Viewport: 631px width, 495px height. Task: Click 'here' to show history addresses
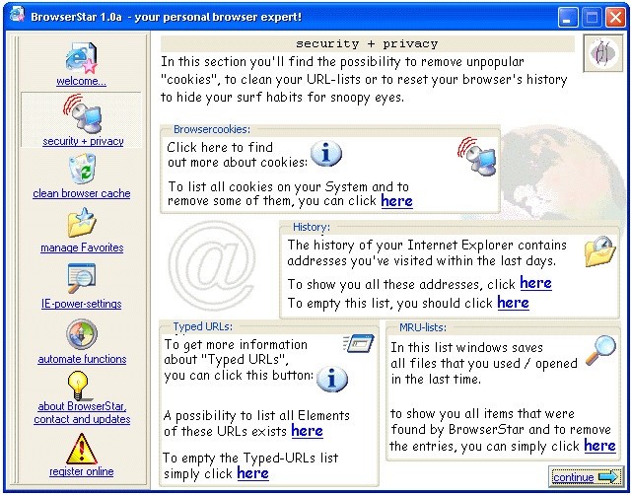536,283
